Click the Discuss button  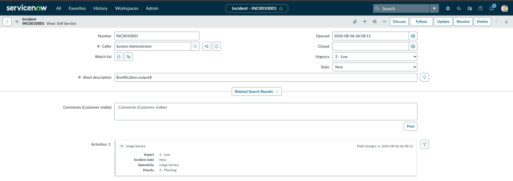pos(399,22)
